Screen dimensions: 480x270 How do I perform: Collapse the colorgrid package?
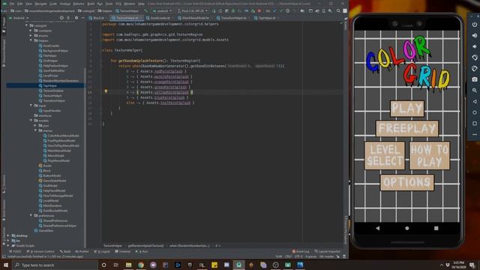(27, 25)
